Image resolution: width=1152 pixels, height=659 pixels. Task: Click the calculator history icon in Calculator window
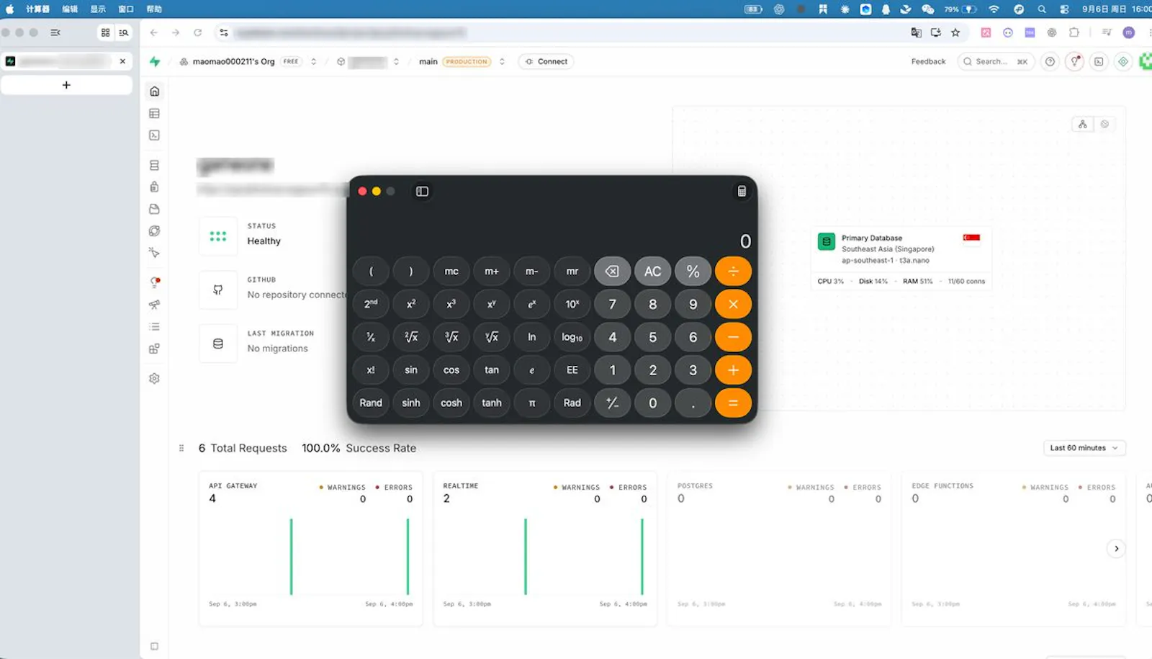pyautogui.click(x=742, y=191)
